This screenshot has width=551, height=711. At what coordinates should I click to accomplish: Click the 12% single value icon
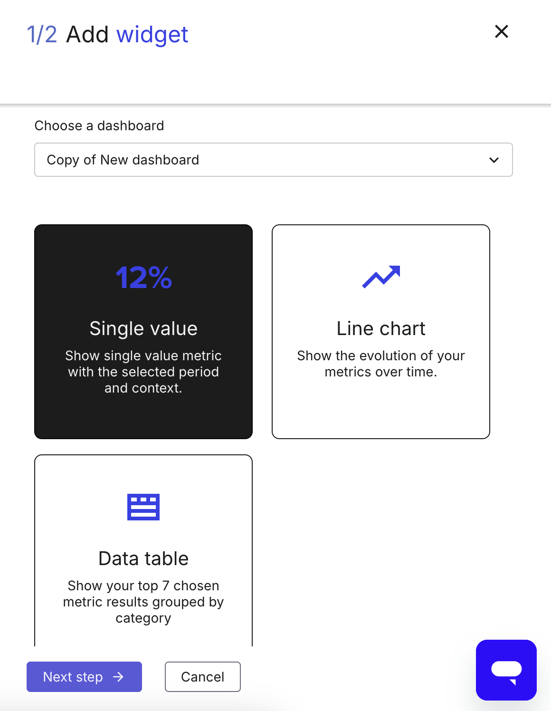click(x=143, y=278)
